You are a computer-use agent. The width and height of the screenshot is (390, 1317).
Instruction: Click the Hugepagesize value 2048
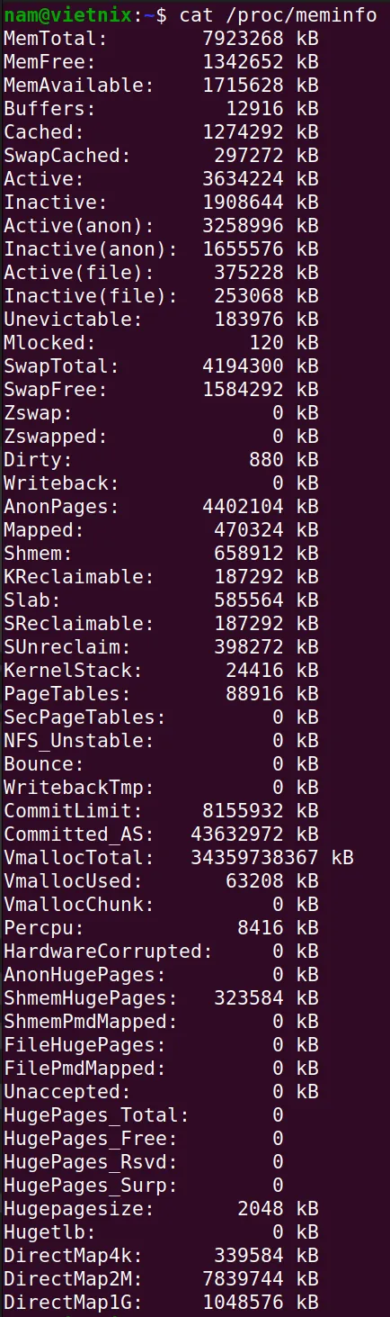coord(261,1208)
